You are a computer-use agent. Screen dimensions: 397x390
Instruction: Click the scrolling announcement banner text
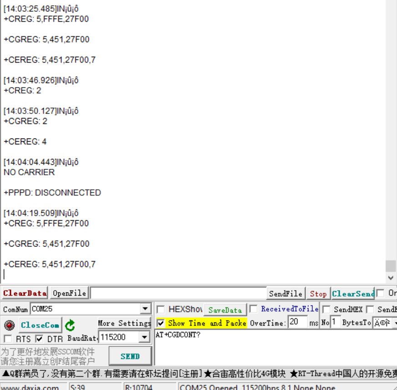198,373
